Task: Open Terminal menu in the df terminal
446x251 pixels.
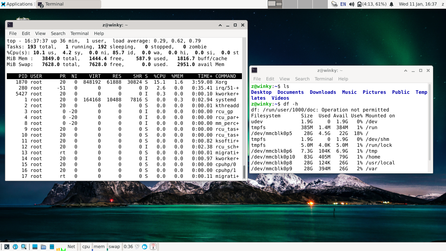Action: pyautogui.click(x=324, y=79)
